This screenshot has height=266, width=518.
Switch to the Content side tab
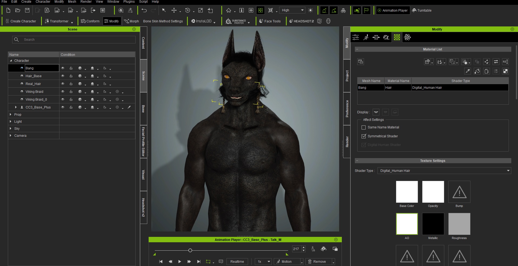point(143,43)
